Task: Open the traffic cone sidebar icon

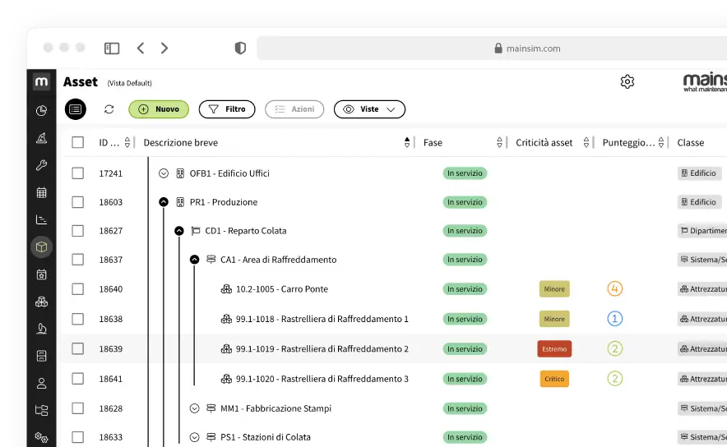Action: coord(41,138)
